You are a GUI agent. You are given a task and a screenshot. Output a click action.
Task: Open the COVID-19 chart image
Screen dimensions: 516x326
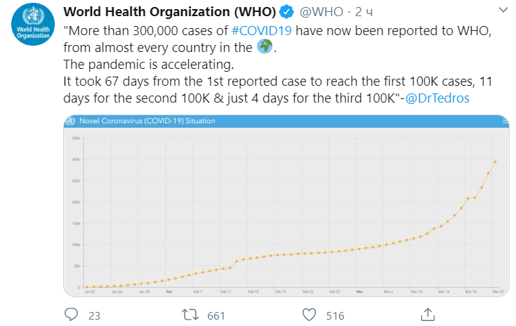tap(286, 206)
